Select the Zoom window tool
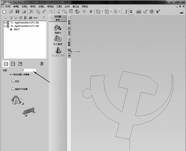The width and height of the screenshot is (186, 151). [x=65, y=11]
